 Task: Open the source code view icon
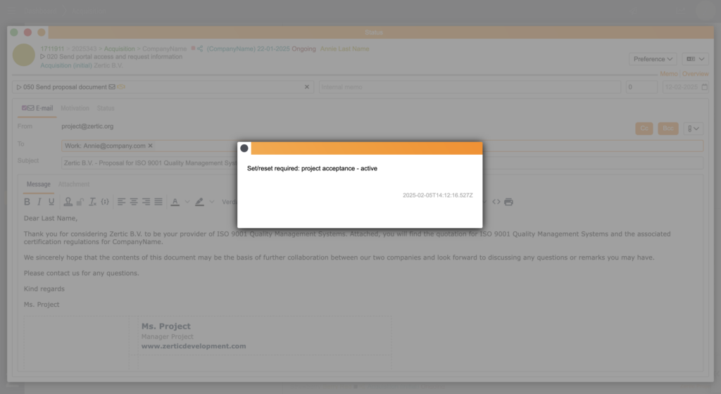point(496,202)
